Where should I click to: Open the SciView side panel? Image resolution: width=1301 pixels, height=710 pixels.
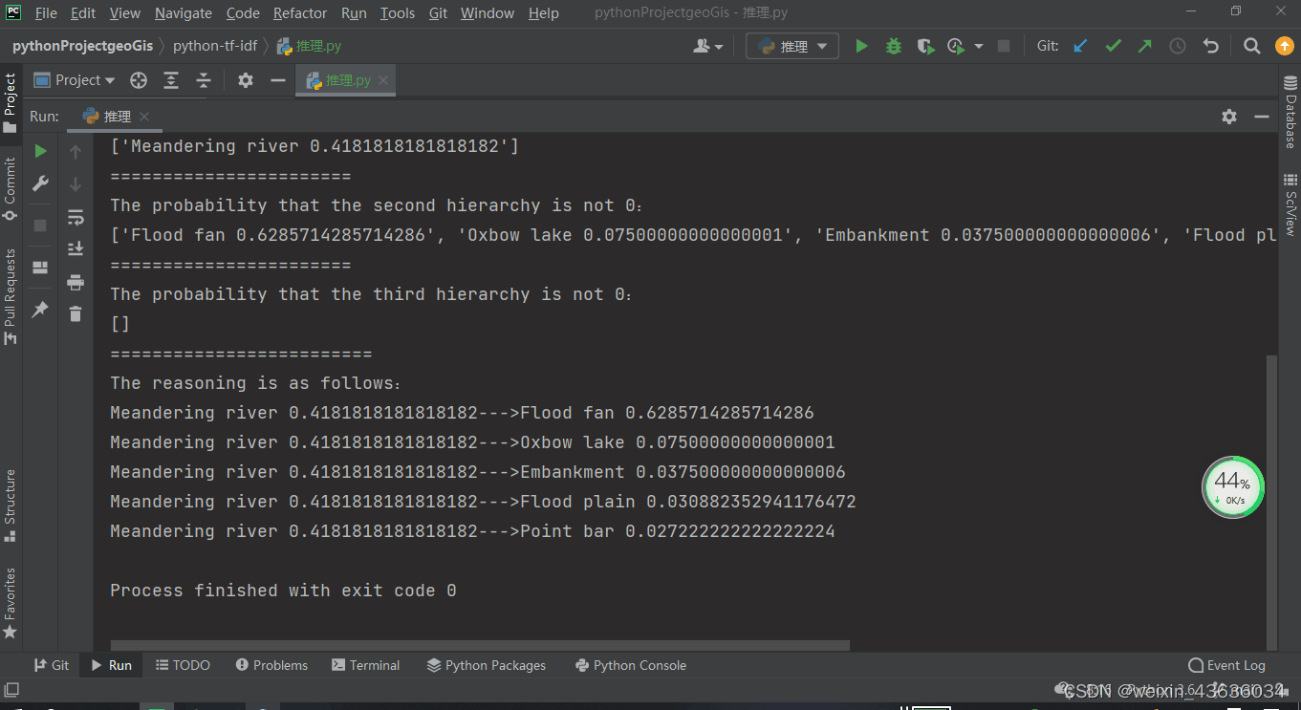pos(1290,204)
